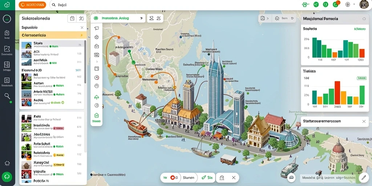Click the person icon beside Anlog dropdown
Viewport: 372px width, 186px height.
(x=151, y=18)
